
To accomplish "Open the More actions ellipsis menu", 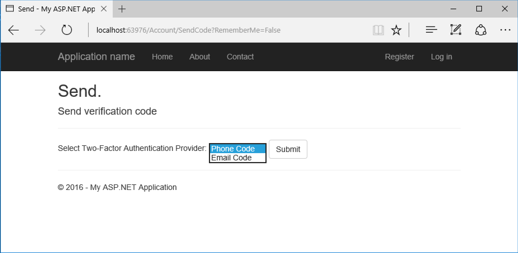I will coord(505,30).
